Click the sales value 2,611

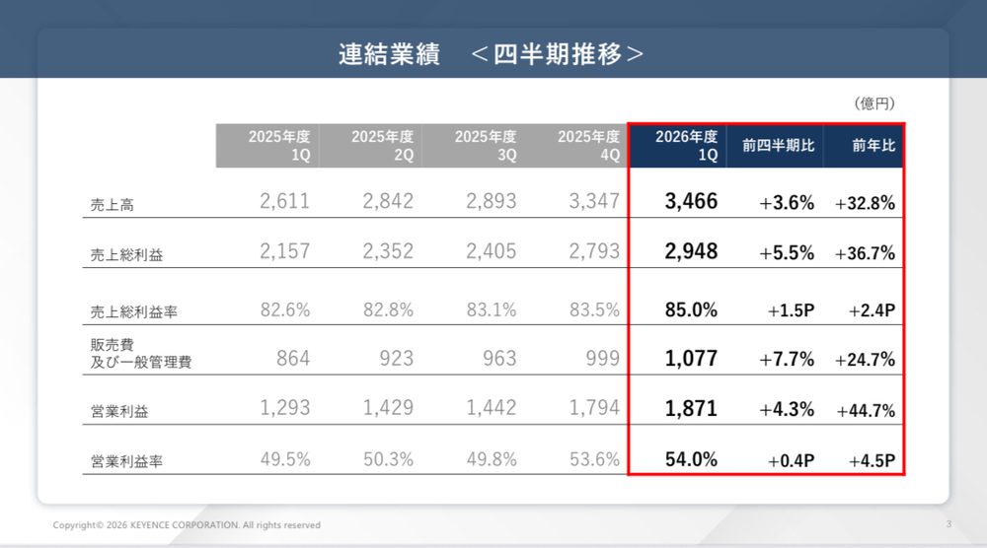click(284, 201)
